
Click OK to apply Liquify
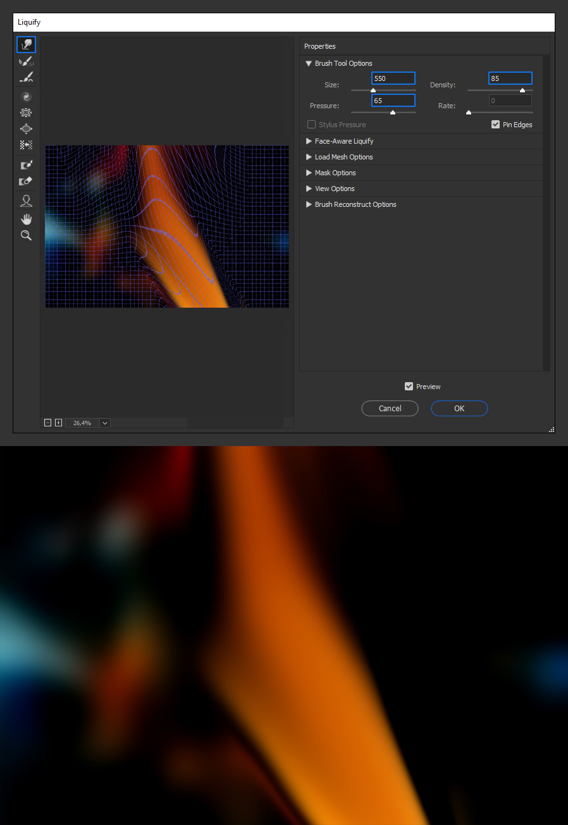(x=459, y=409)
